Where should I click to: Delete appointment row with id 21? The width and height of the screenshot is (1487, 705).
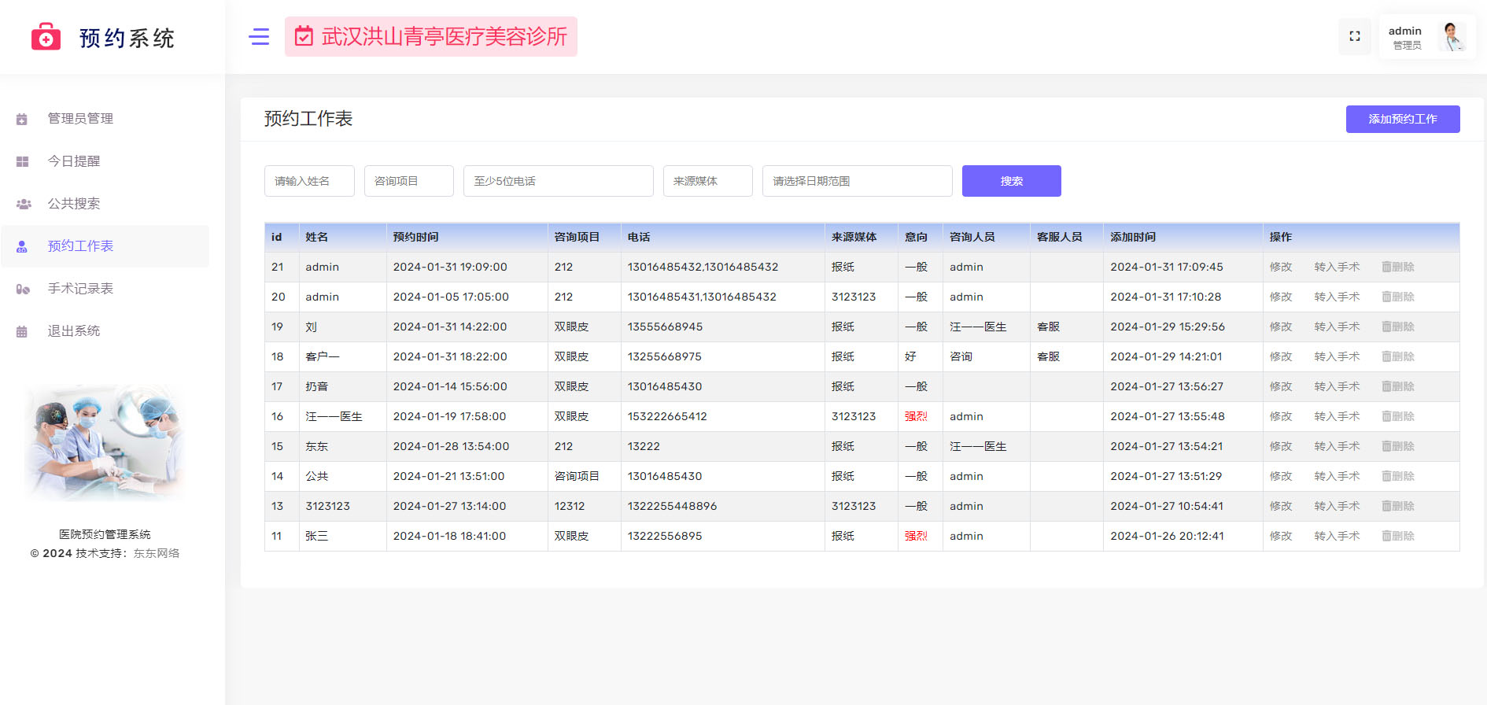tap(1398, 268)
